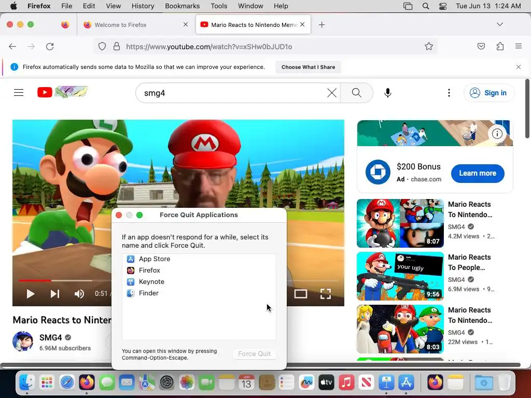The image size is (531, 398).
Task: Open the Bookmarks menu
Action: [182, 6]
